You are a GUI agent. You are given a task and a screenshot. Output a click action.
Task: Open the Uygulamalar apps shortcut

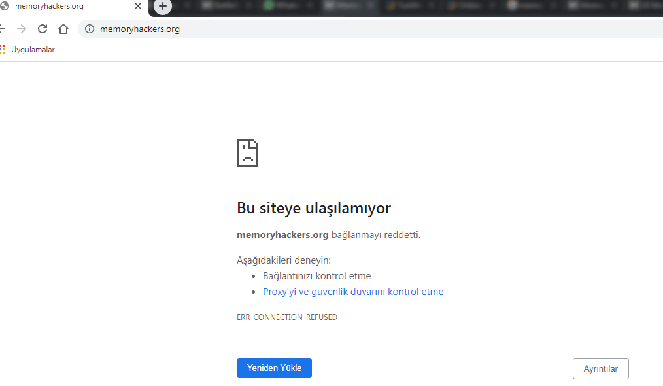pos(27,50)
